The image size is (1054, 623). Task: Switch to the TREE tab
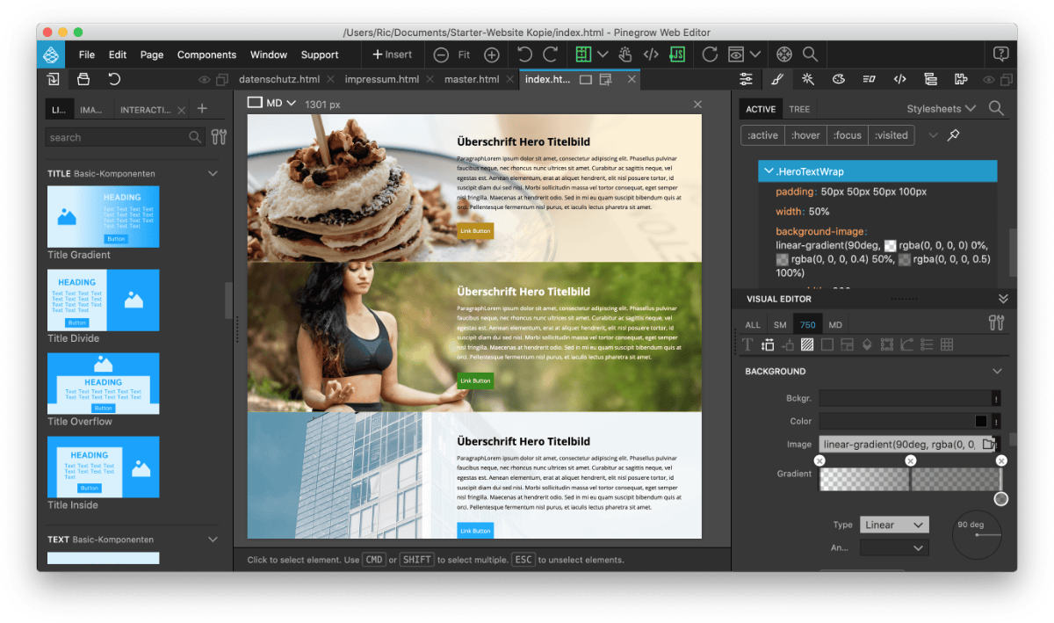(799, 109)
